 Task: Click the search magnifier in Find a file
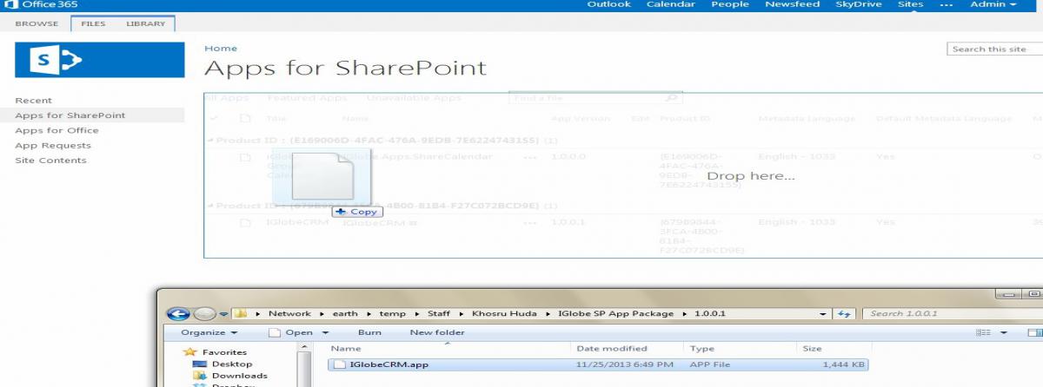[670, 98]
